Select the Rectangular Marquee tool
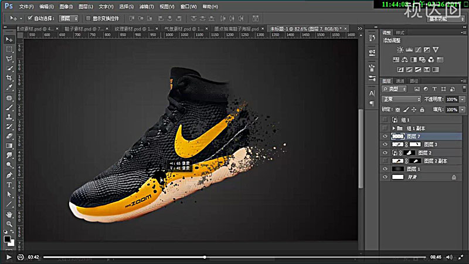The image size is (469, 264). (x=9, y=49)
